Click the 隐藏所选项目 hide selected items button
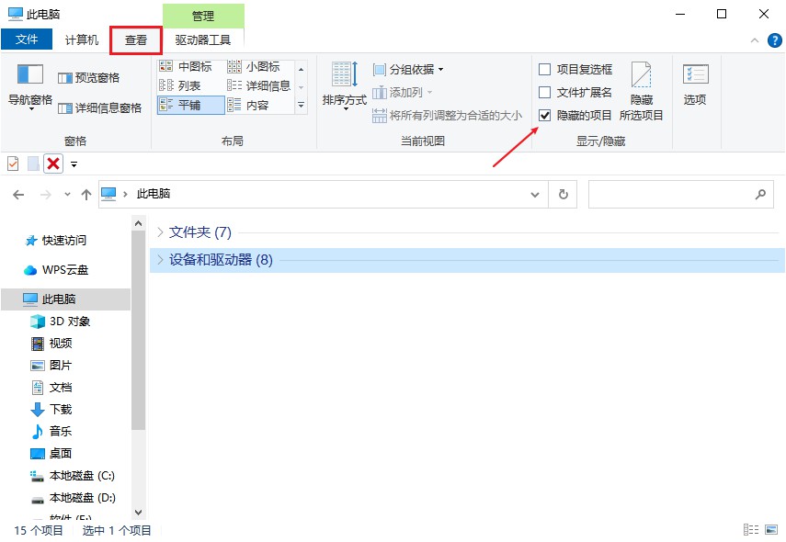Viewport: 786px width, 542px height. (x=641, y=92)
